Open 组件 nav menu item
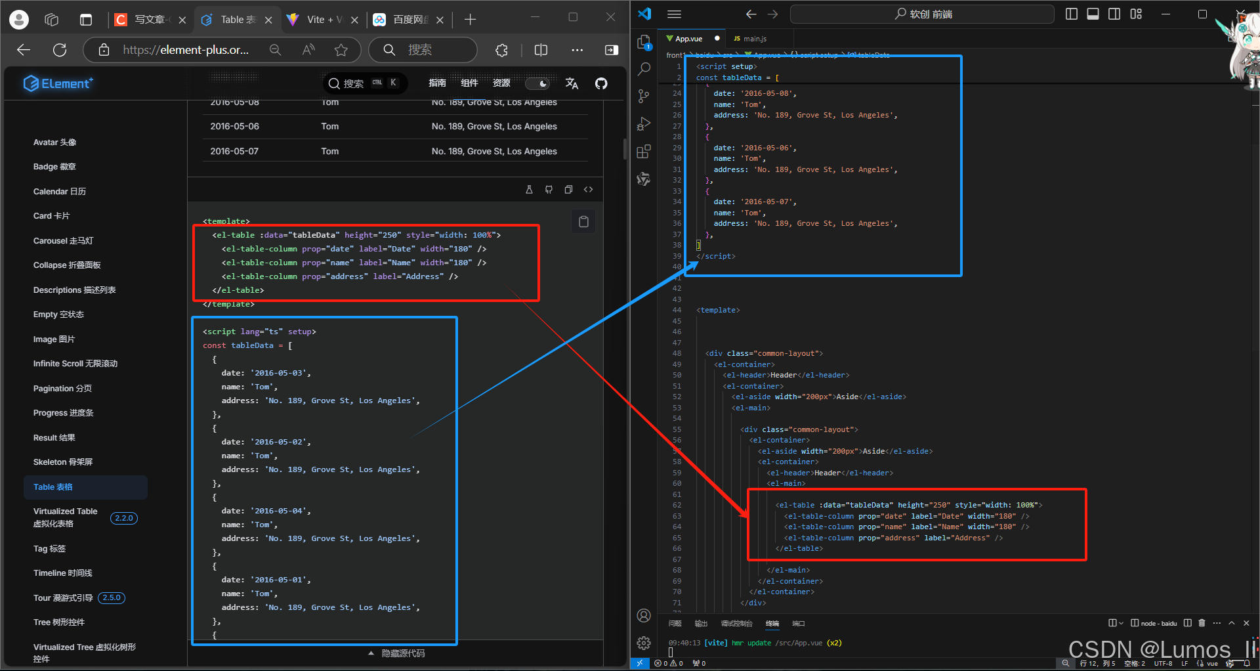 point(469,83)
